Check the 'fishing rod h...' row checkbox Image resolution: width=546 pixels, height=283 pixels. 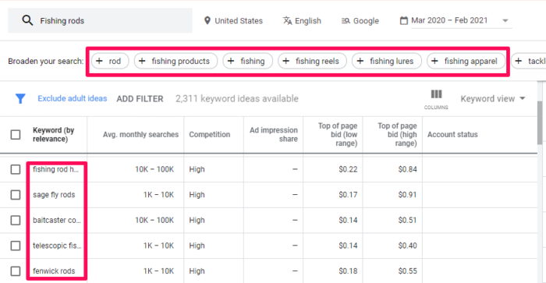coord(16,169)
